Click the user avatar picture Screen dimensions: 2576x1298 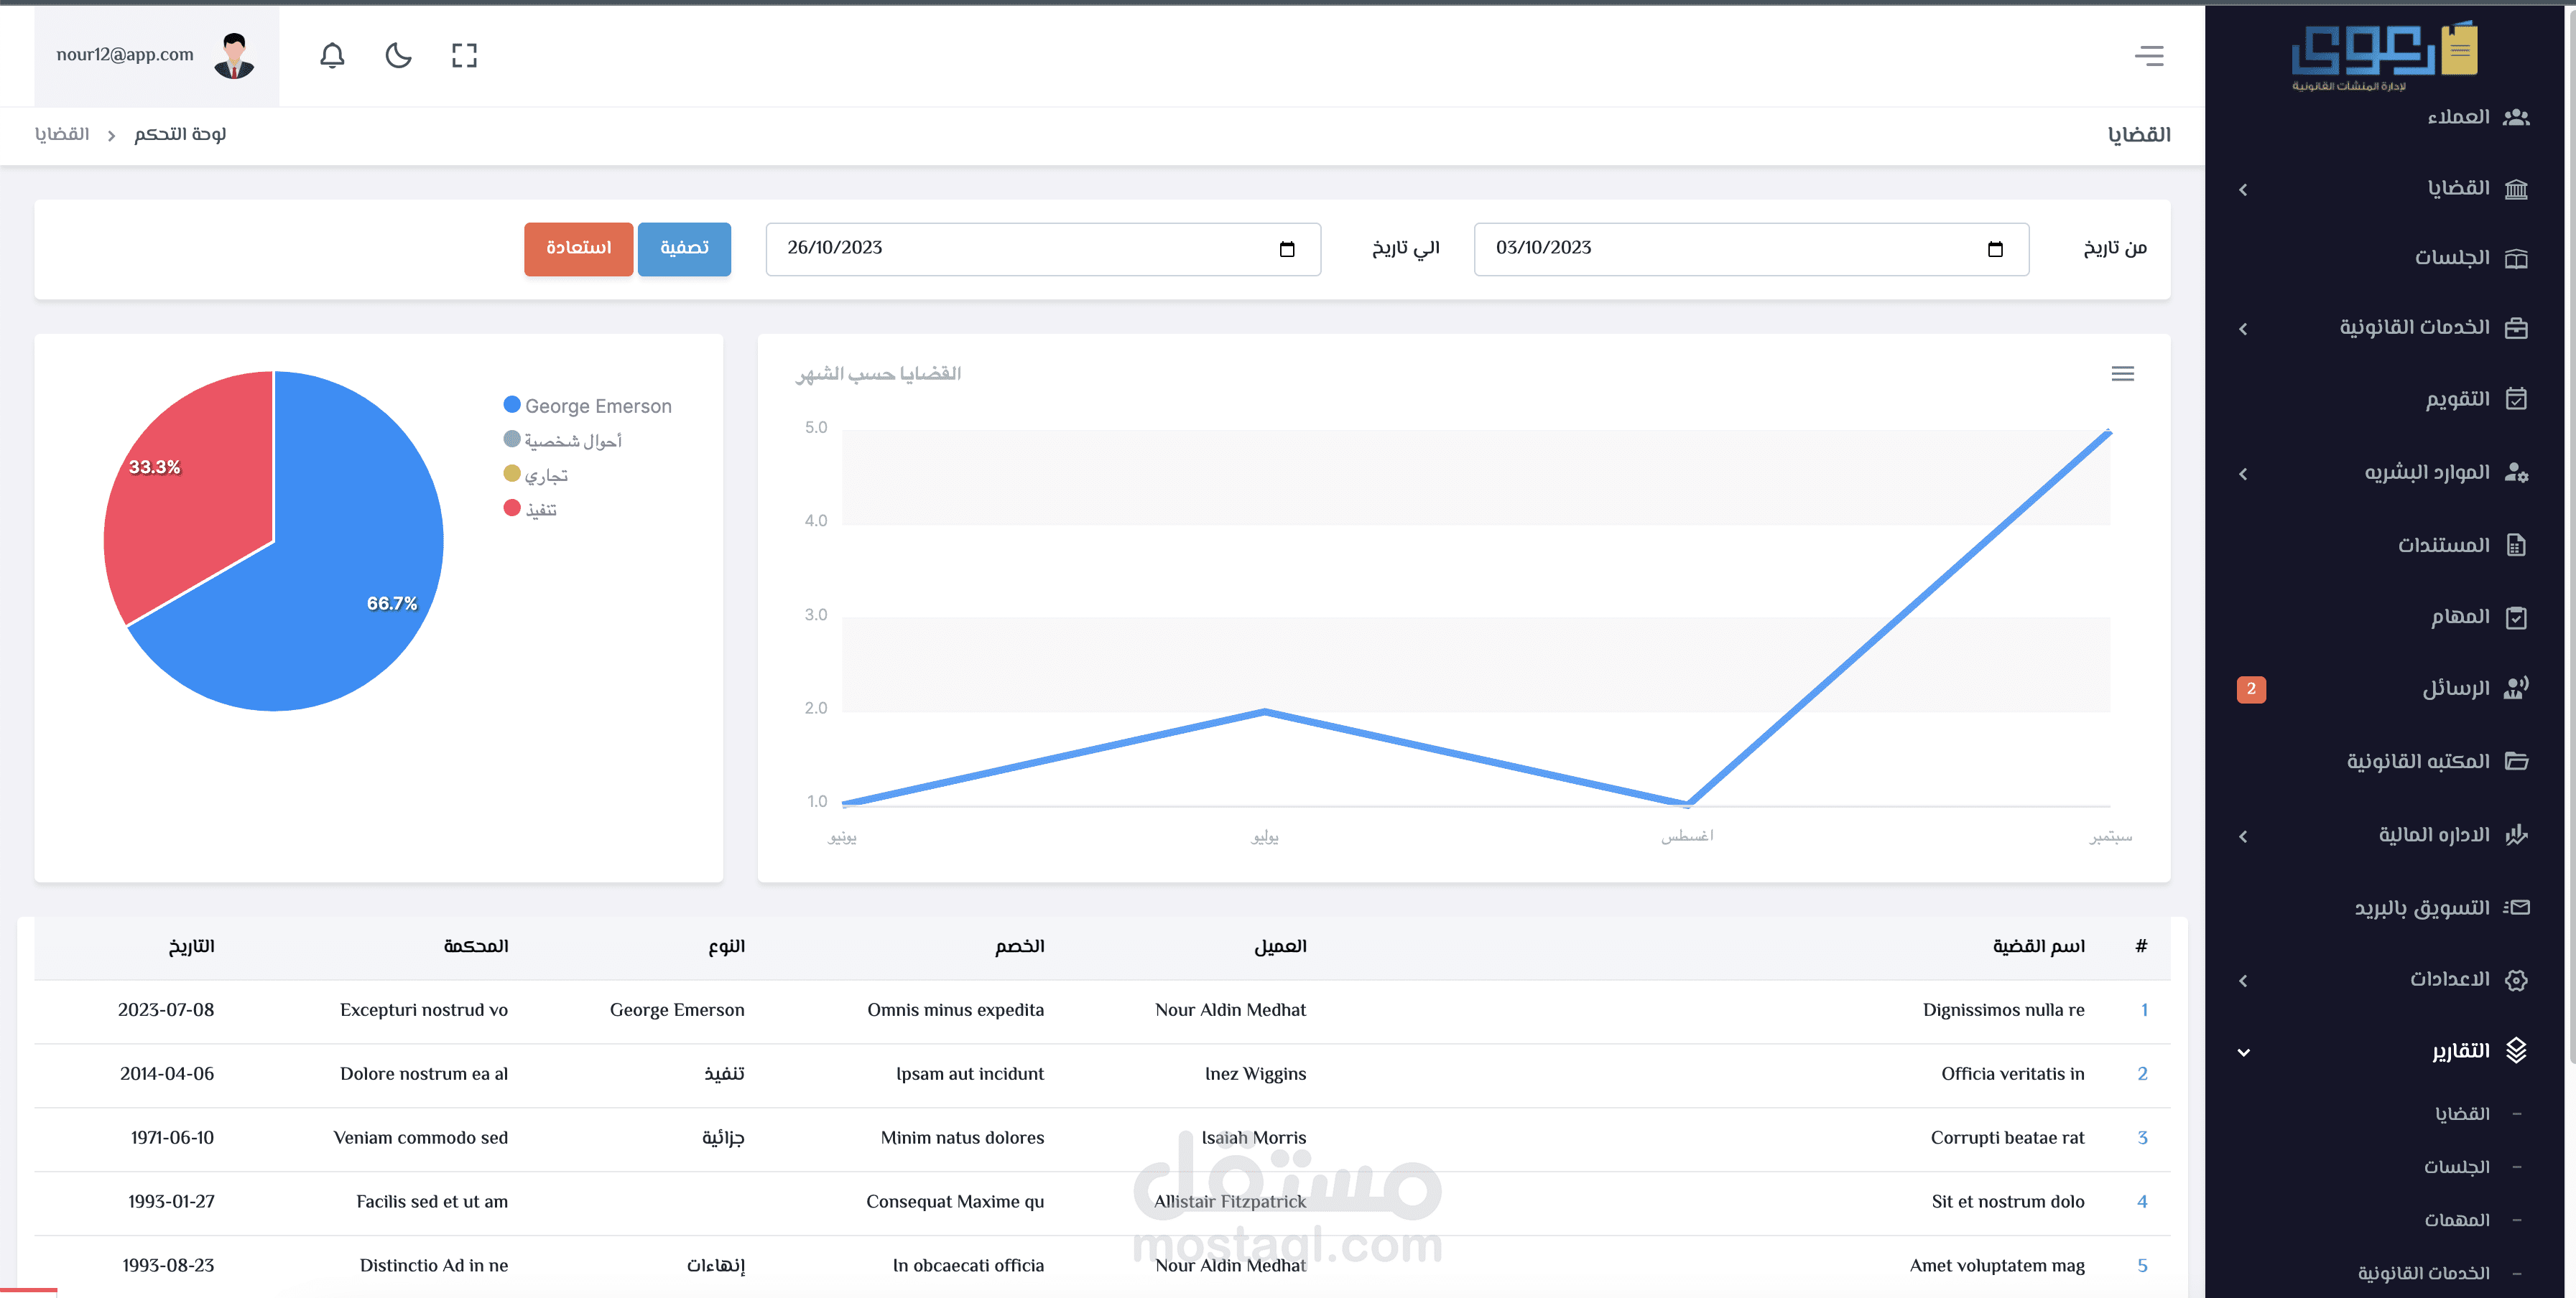click(234, 55)
